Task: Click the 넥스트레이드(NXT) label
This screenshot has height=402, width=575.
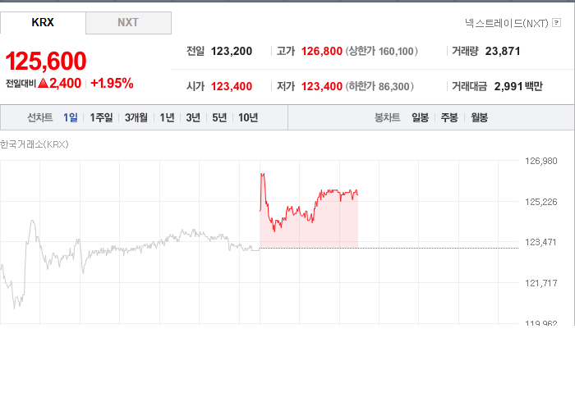Action: [507, 23]
